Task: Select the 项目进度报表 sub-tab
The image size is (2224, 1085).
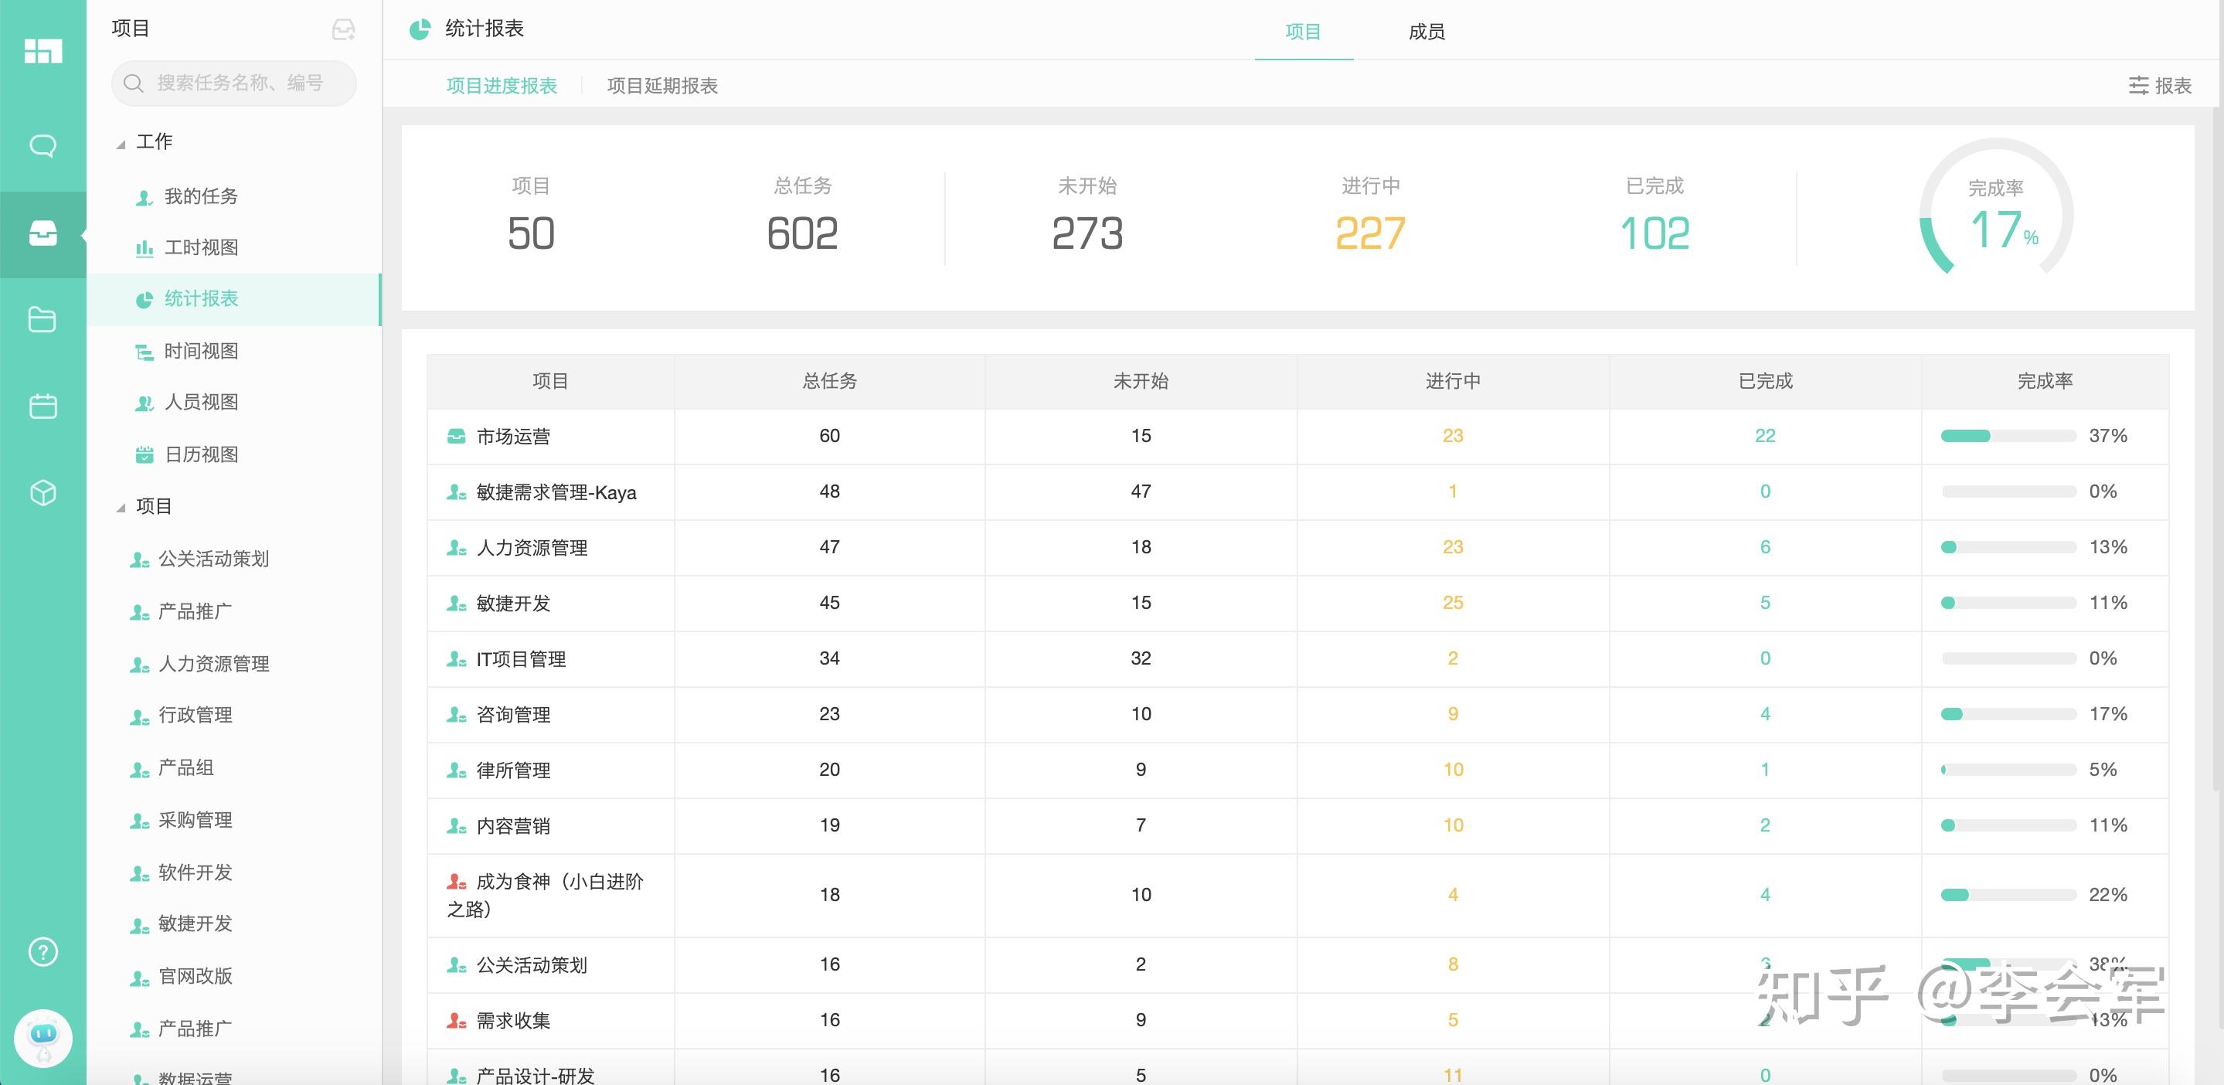Action: 502,86
